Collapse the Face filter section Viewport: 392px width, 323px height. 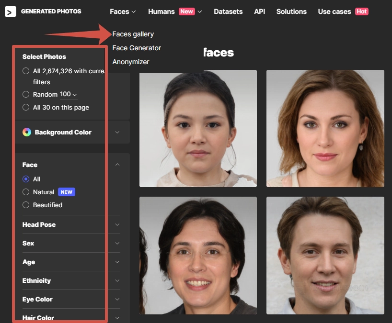[117, 165]
